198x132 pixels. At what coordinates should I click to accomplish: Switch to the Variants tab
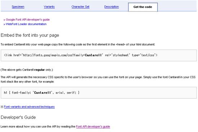[49, 7]
